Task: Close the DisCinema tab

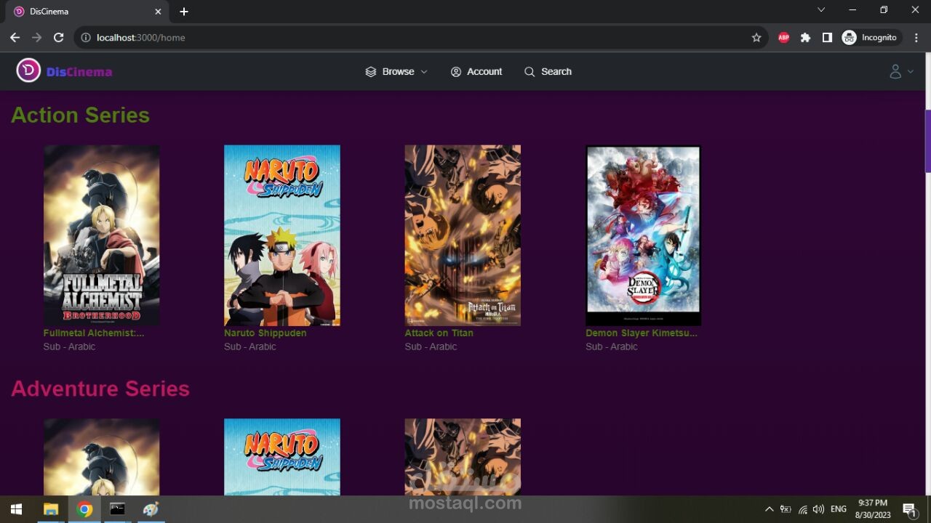Action: point(158,12)
